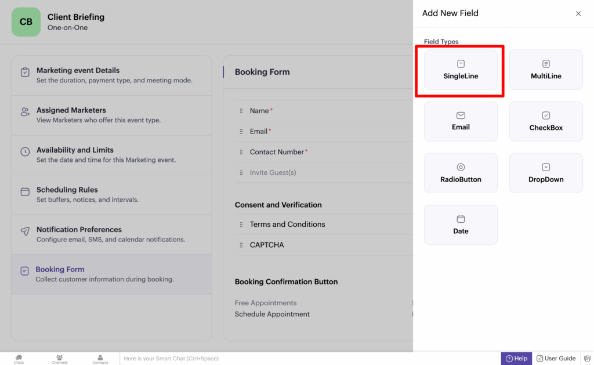This screenshot has height=365, width=594.
Task: Open Scheduling Rules section
Action: [111, 194]
